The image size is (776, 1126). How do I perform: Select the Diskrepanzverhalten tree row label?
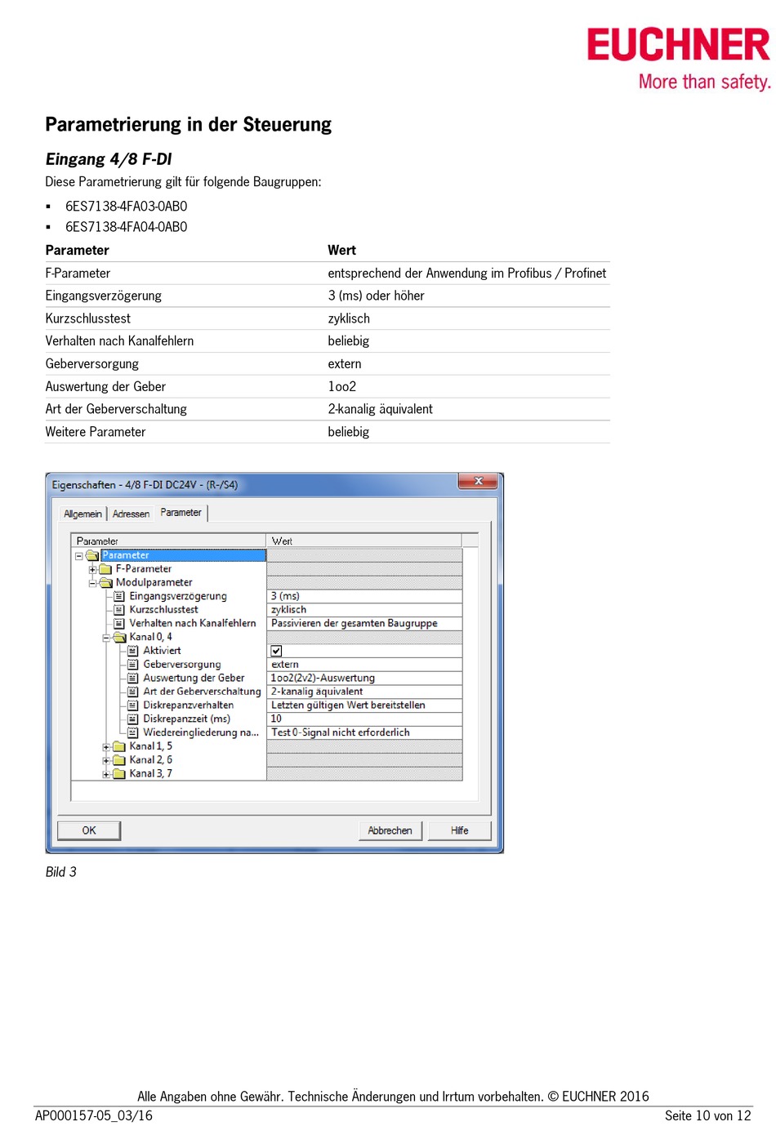point(189,705)
